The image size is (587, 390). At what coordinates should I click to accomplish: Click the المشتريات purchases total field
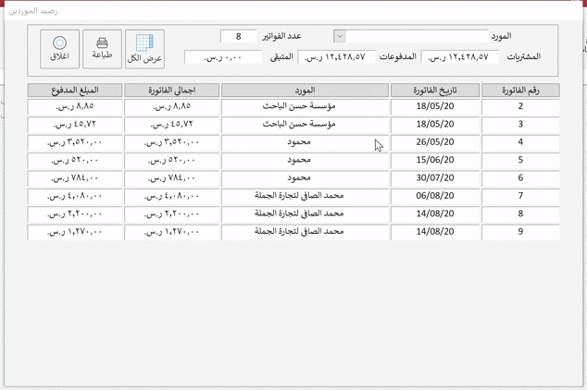pos(459,57)
